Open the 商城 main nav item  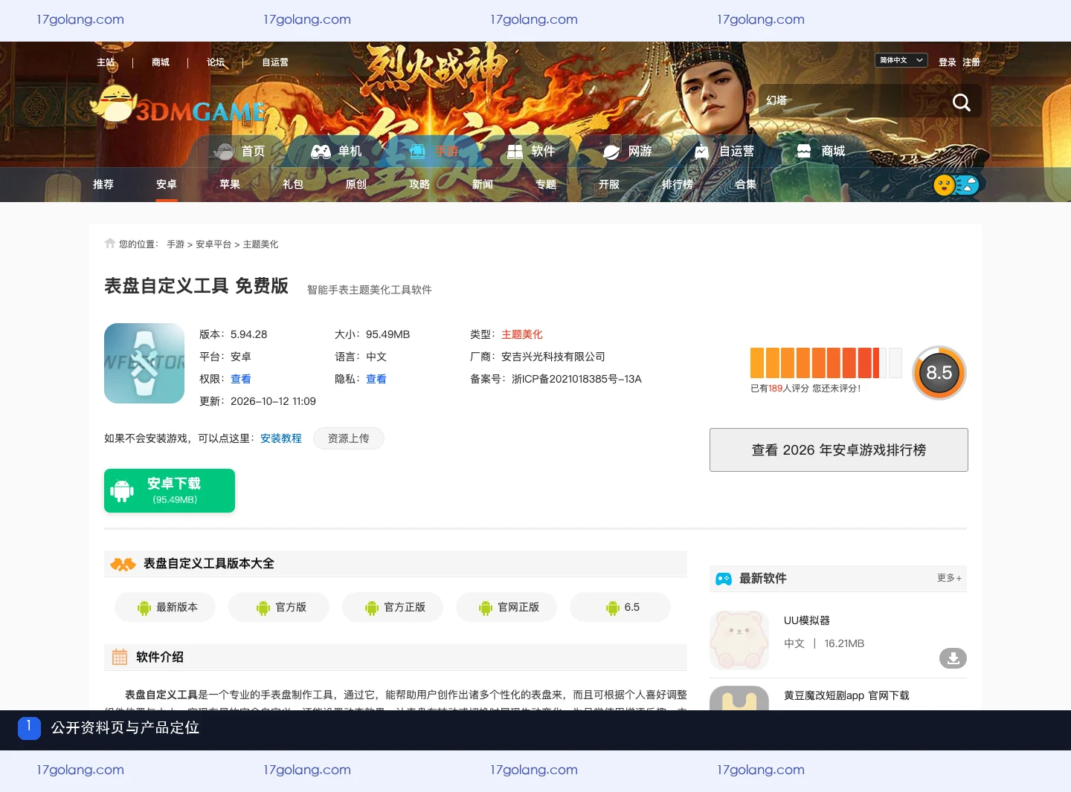(820, 152)
